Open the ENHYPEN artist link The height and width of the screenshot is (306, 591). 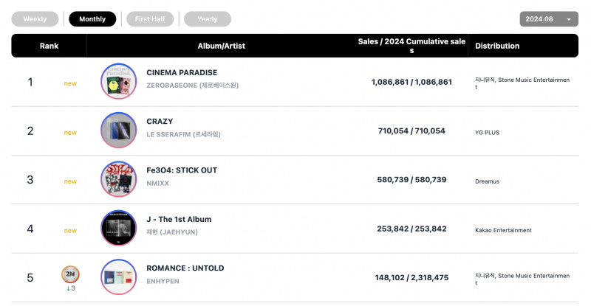point(163,281)
